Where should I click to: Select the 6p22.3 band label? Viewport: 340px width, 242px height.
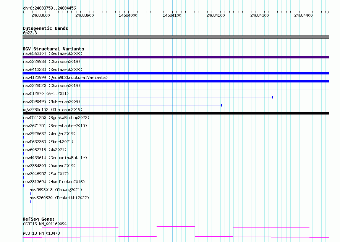(30, 33)
